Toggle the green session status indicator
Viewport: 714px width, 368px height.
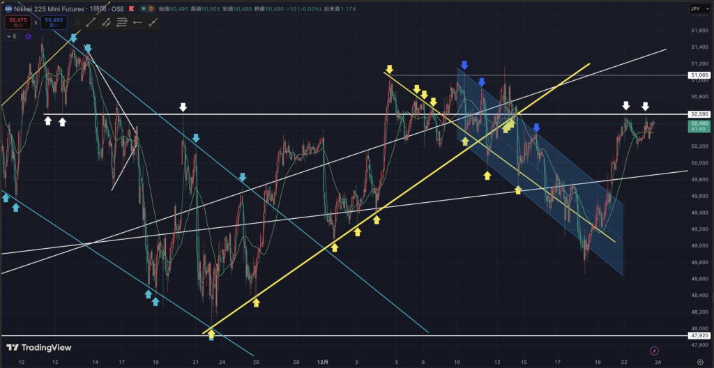coord(144,8)
